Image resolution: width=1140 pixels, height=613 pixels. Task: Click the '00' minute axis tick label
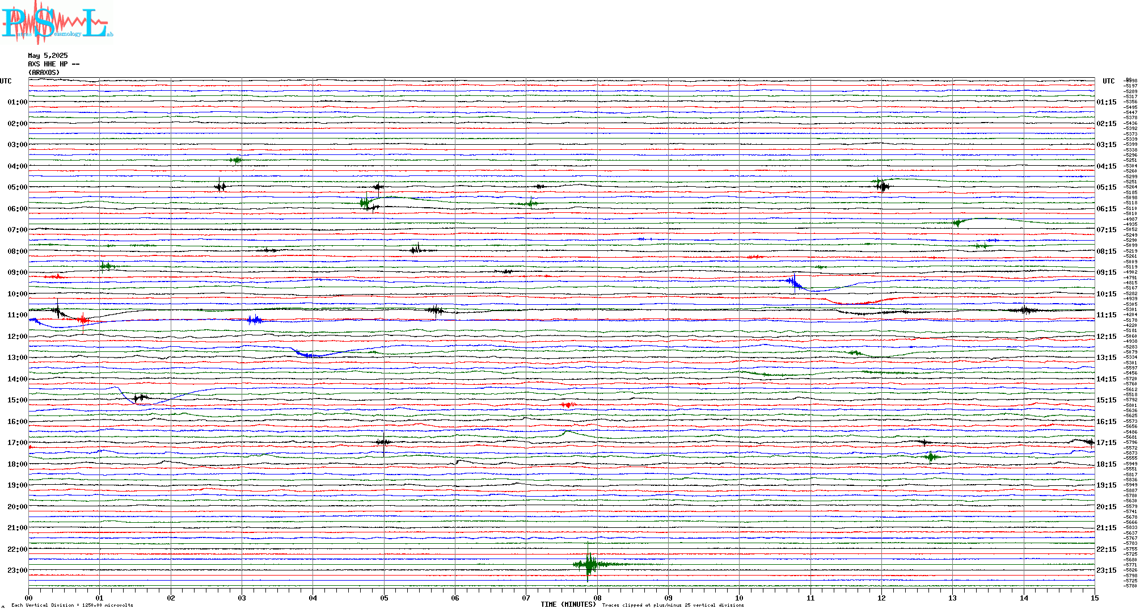pos(29,598)
